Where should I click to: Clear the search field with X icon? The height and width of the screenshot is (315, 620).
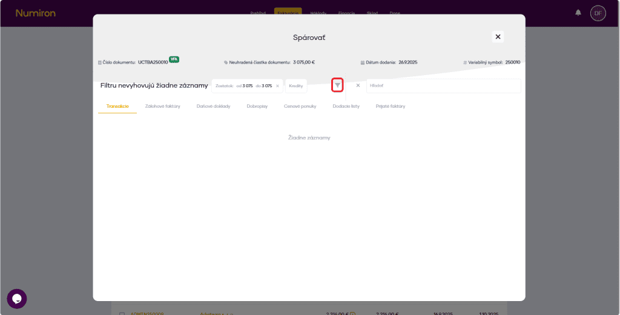pyautogui.click(x=358, y=85)
